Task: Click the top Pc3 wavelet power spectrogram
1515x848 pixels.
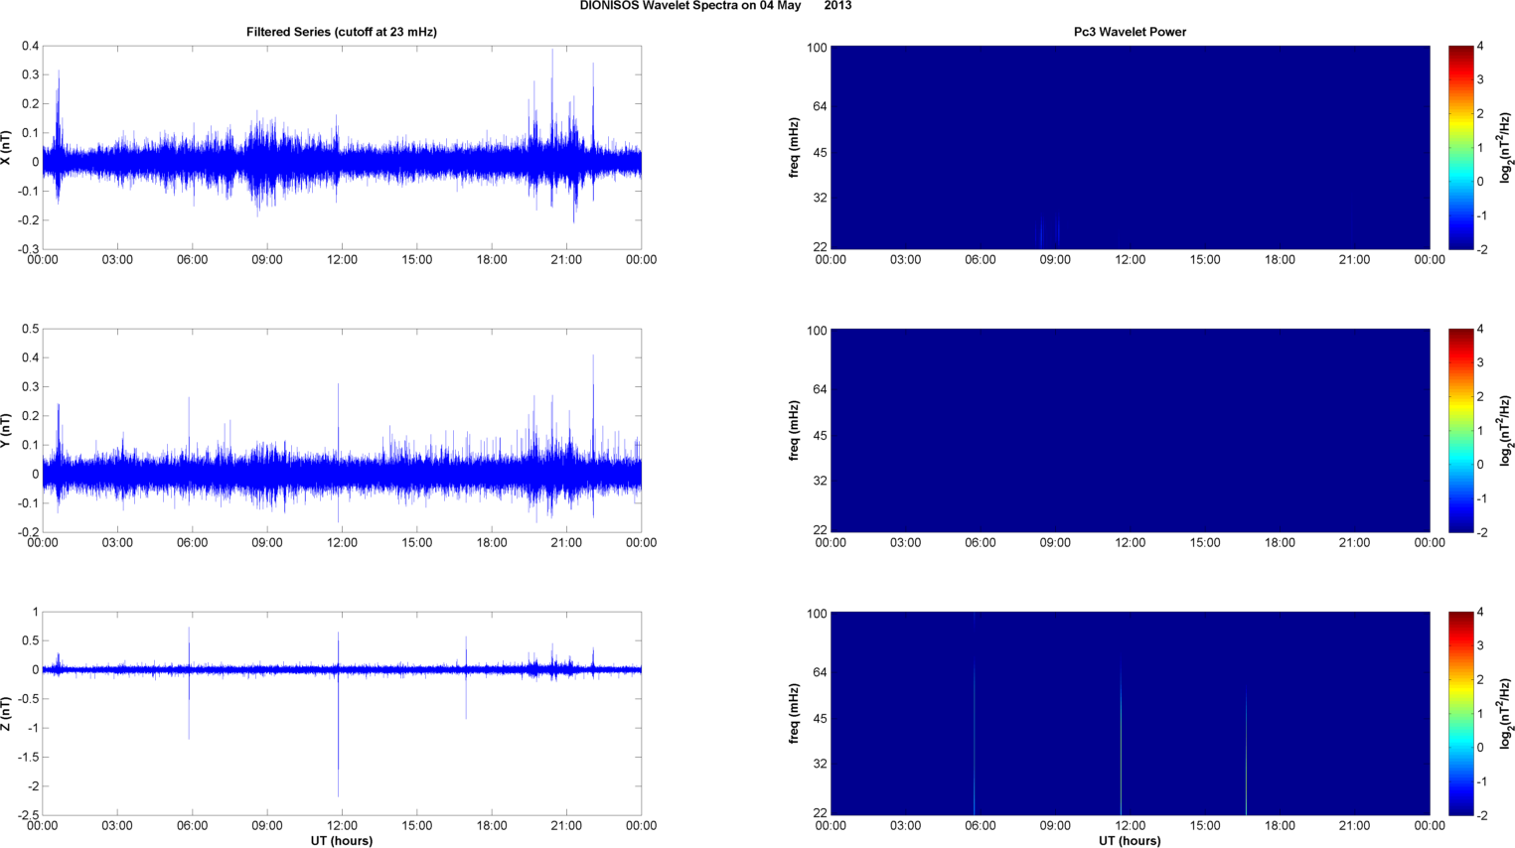Action: [1130, 147]
